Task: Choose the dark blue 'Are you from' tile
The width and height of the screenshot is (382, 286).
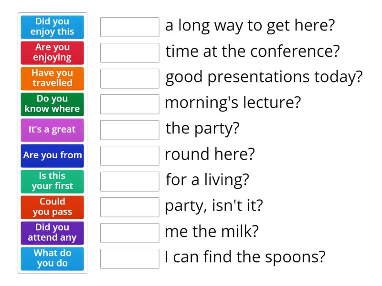Action: pos(53,155)
